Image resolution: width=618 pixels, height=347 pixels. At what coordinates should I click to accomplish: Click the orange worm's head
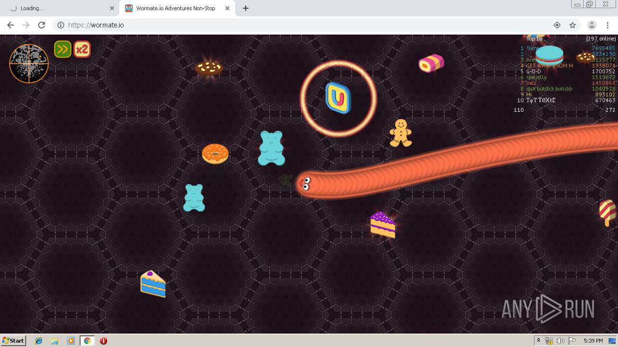(x=306, y=184)
